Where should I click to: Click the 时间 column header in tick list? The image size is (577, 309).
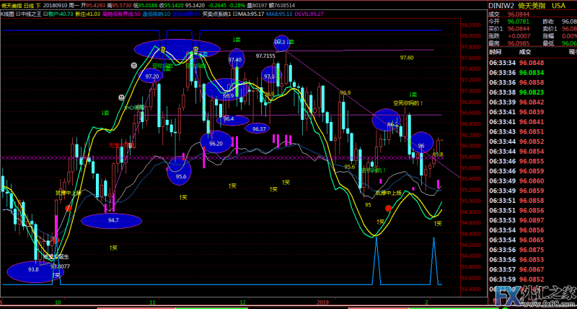[495, 52]
